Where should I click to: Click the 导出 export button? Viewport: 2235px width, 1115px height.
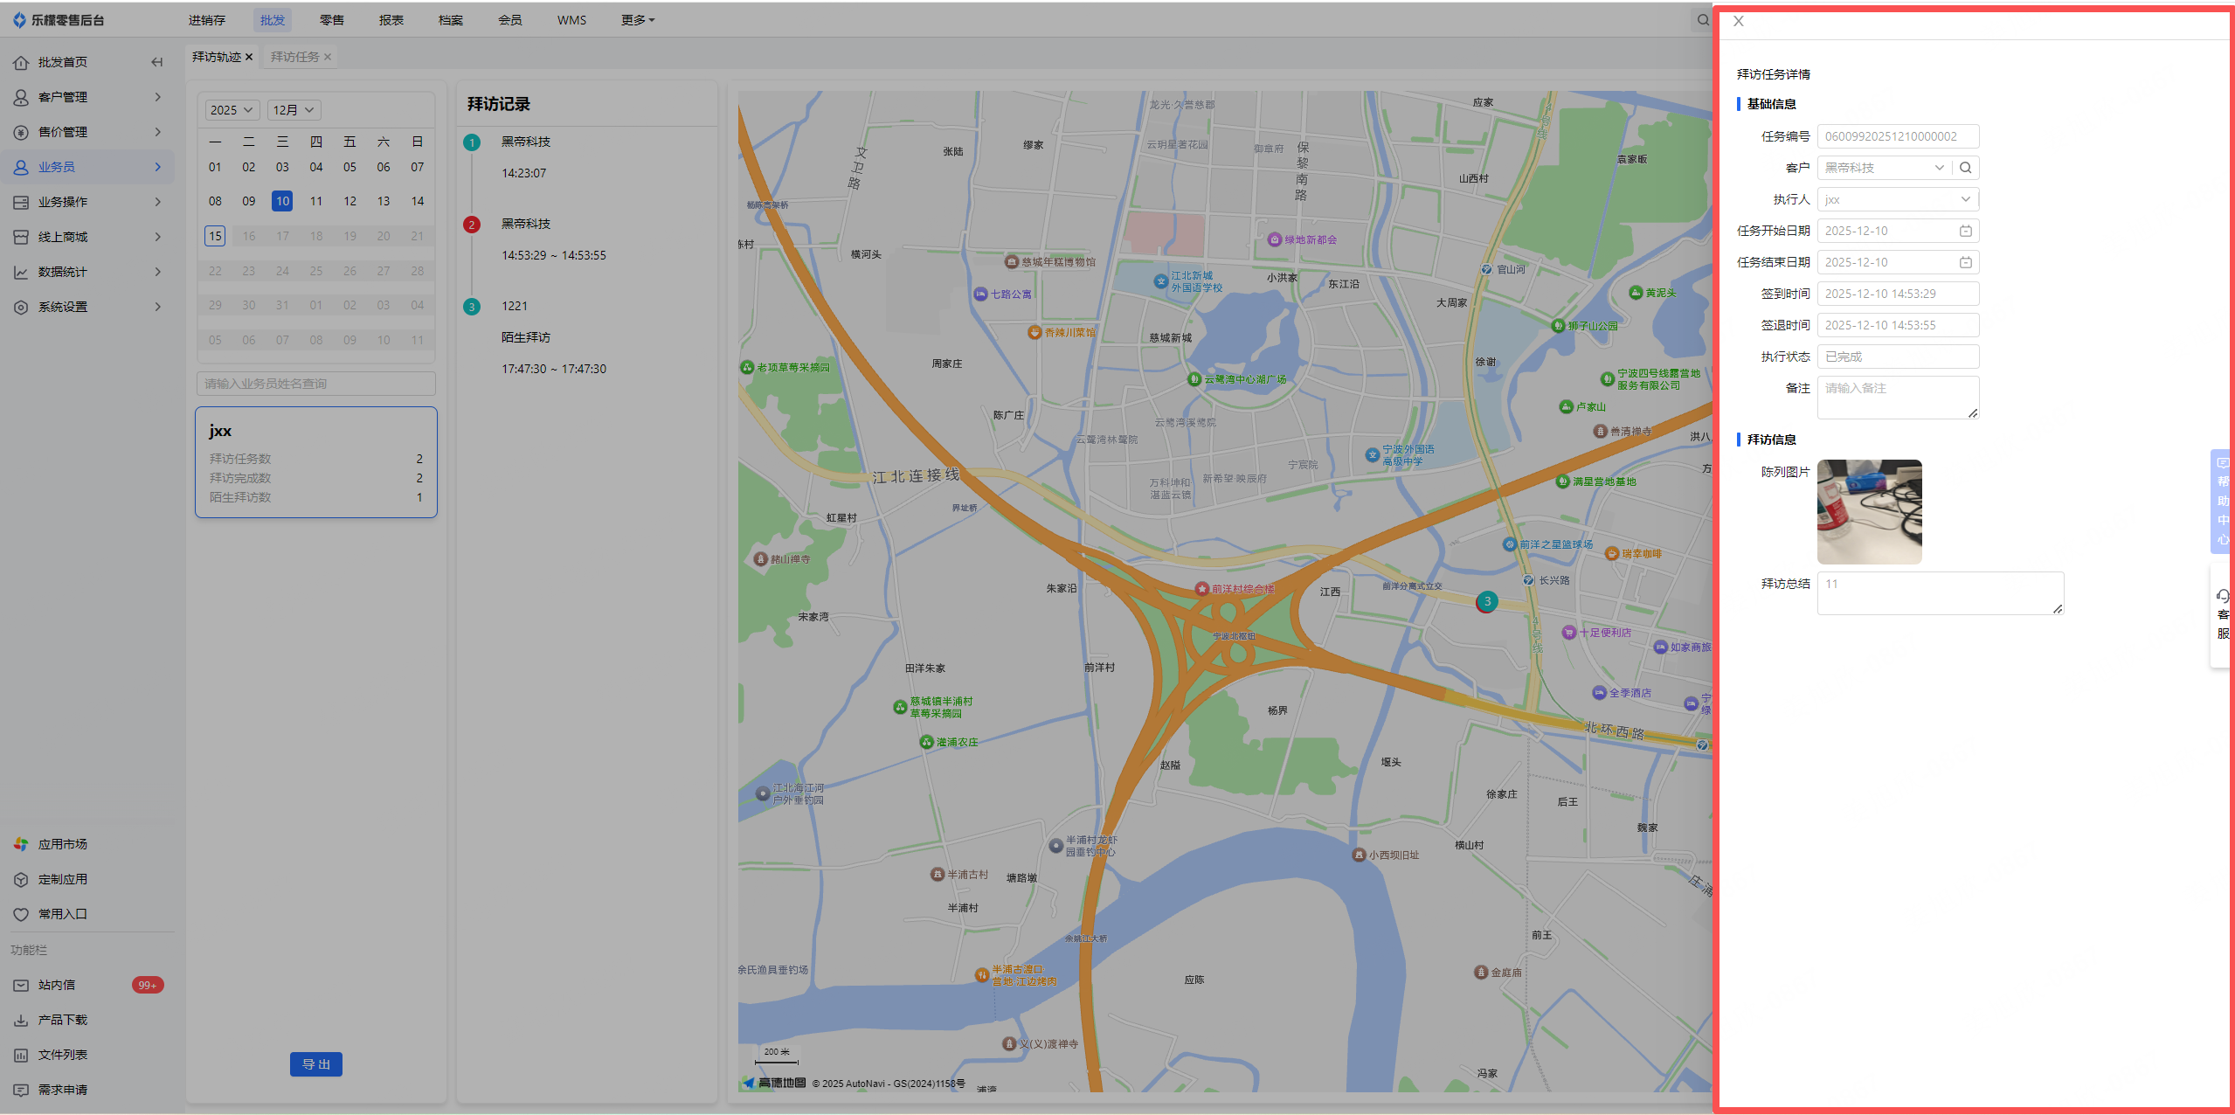pyautogui.click(x=315, y=1064)
